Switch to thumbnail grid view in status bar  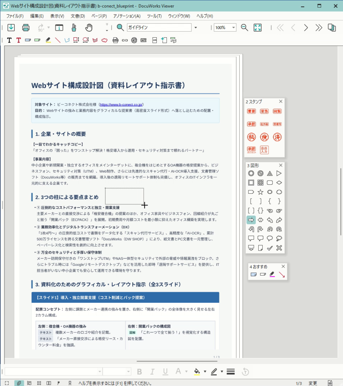[39, 383]
